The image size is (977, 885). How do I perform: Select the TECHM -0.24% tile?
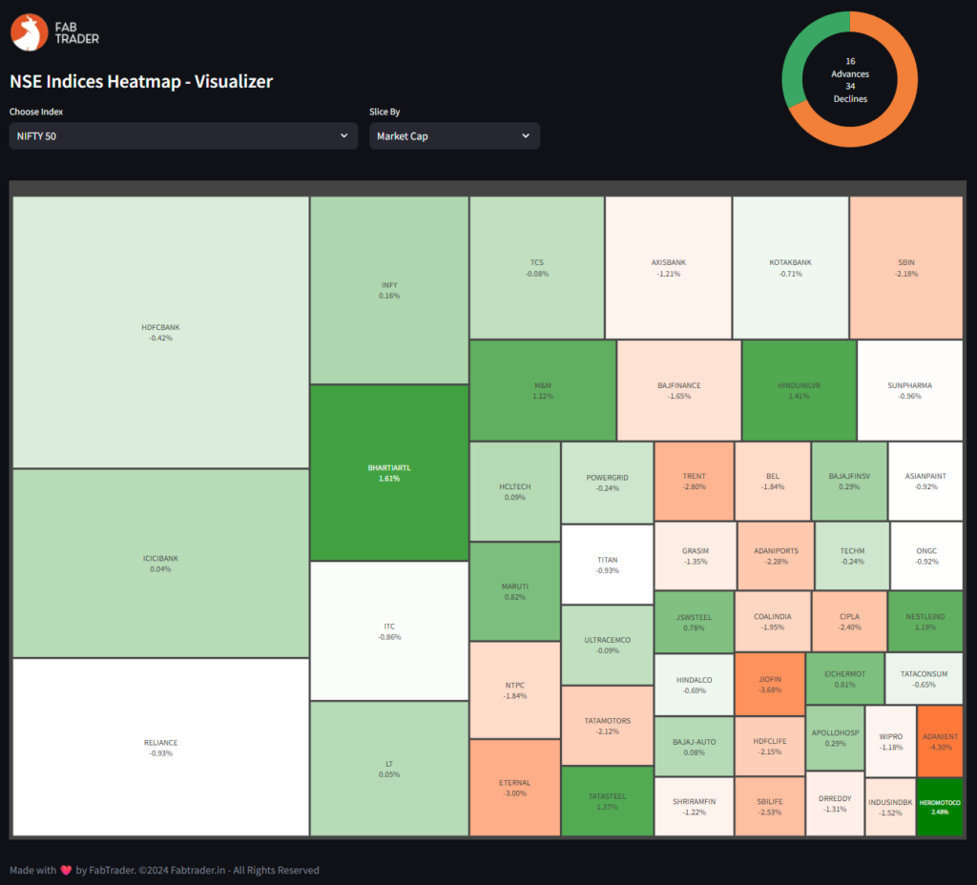[852, 556]
